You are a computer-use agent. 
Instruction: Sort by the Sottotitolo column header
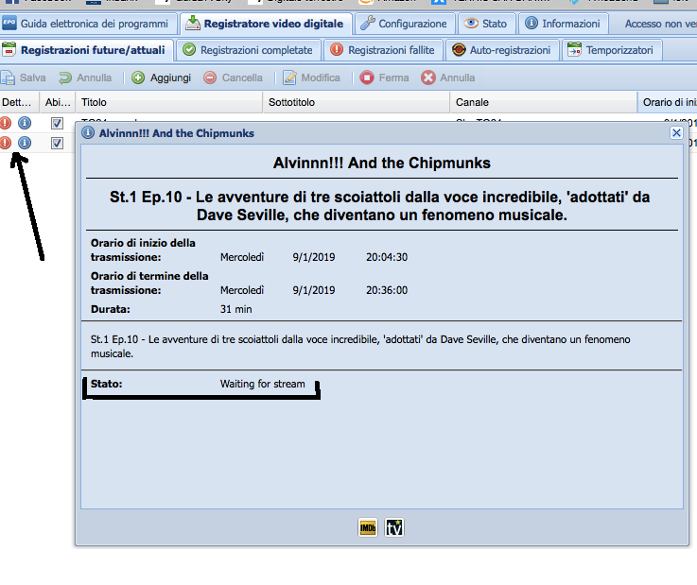(357, 102)
